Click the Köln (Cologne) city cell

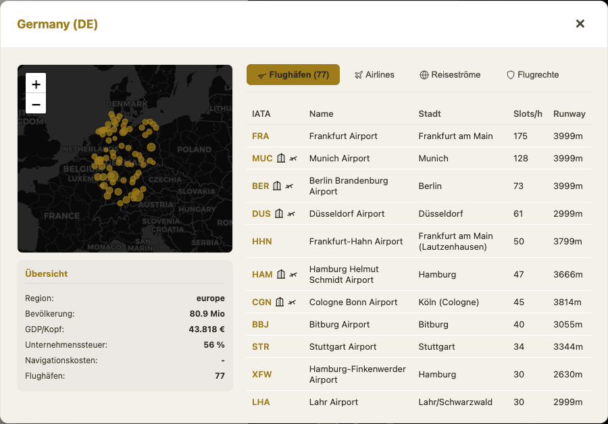coord(449,302)
